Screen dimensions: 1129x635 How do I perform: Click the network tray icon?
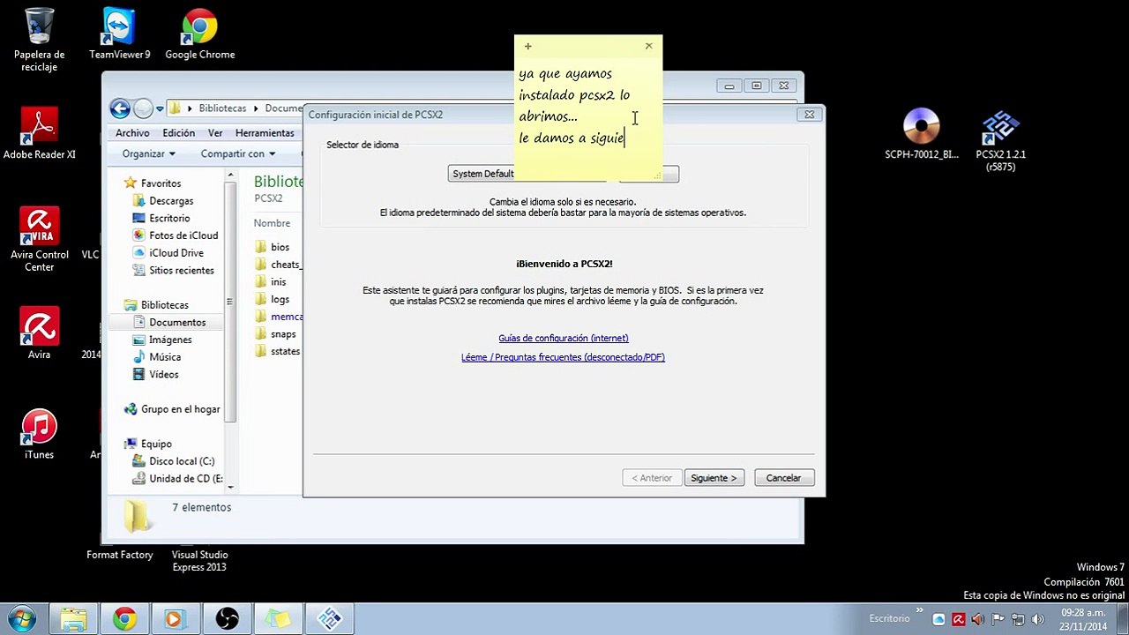point(1018,619)
